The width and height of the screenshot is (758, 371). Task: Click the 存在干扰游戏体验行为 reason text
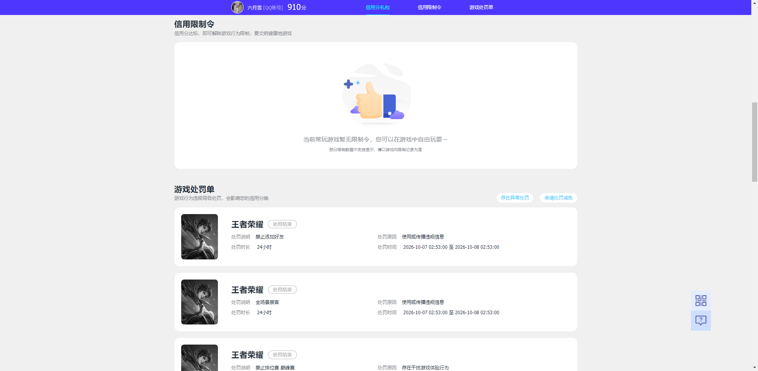[425, 367]
